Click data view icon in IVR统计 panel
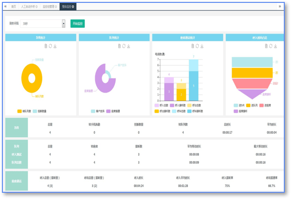291x199 pixels. 45,46
